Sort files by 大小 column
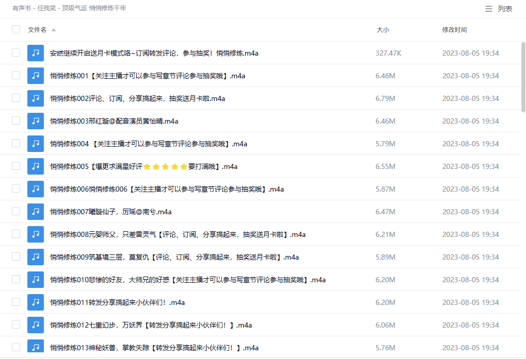This screenshot has width=526, height=359. (x=382, y=30)
